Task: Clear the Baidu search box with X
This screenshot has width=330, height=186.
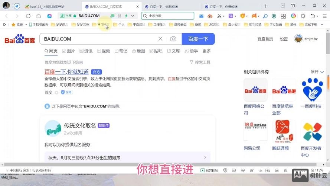Action: pos(160,39)
